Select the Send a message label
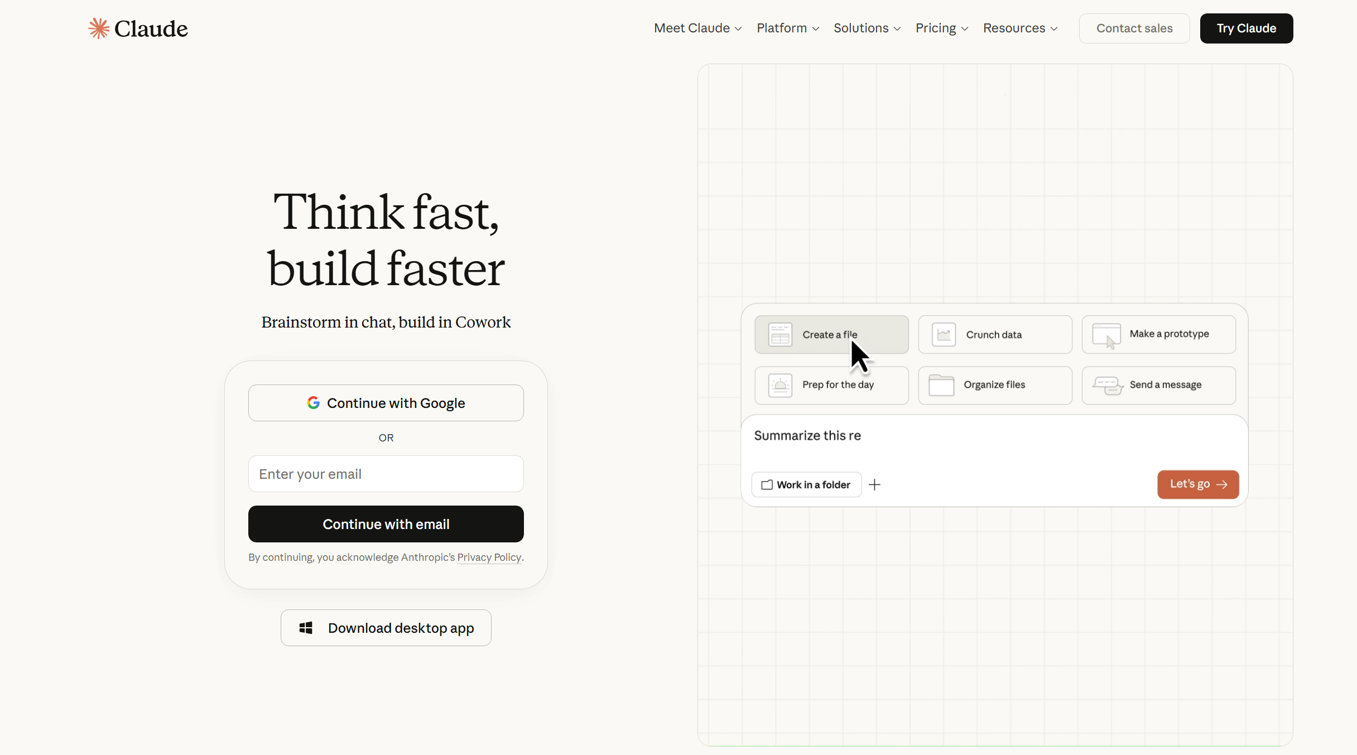The height and width of the screenshot is (755, 1357). point(1165,384)
